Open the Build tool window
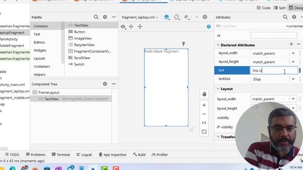 coord(139,154)
